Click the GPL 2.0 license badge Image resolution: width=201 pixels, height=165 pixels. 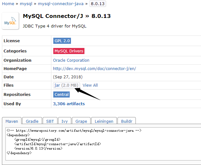(x=62, y=41)
